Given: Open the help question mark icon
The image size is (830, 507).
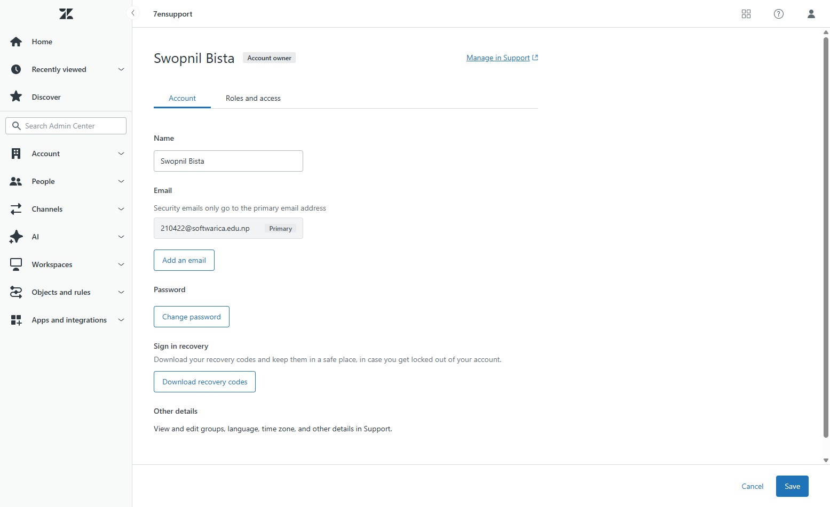Looking at the screenshot, I should tap(779, 14).
